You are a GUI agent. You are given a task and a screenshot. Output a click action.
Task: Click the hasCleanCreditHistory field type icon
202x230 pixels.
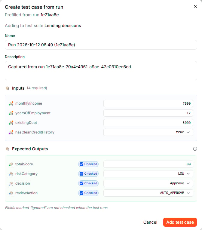(x=11, y=132)
